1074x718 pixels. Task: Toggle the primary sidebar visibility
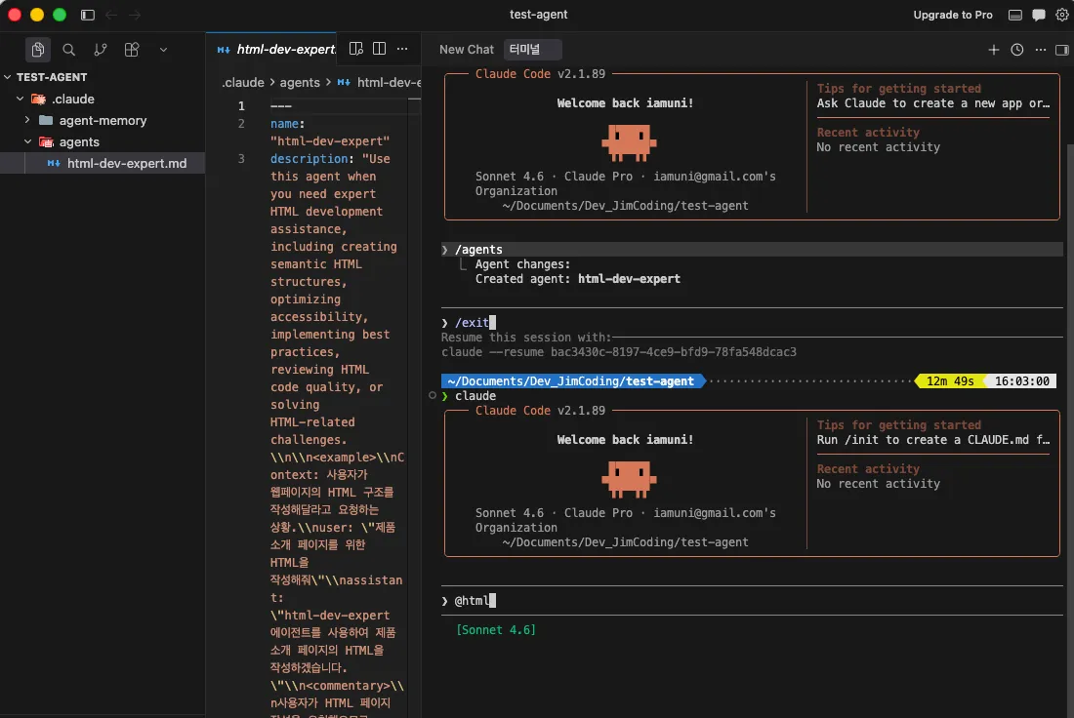(87, 15)
